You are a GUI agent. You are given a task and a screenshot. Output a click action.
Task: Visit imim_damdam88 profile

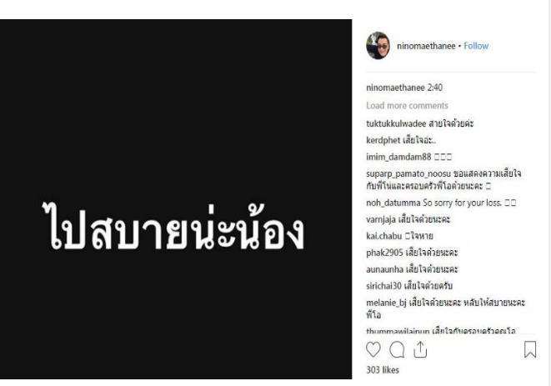click(x=398, y=157)
